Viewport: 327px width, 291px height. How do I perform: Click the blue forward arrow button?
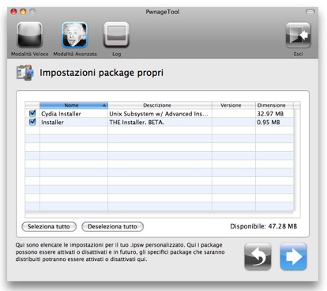click(x=293, y=256)
